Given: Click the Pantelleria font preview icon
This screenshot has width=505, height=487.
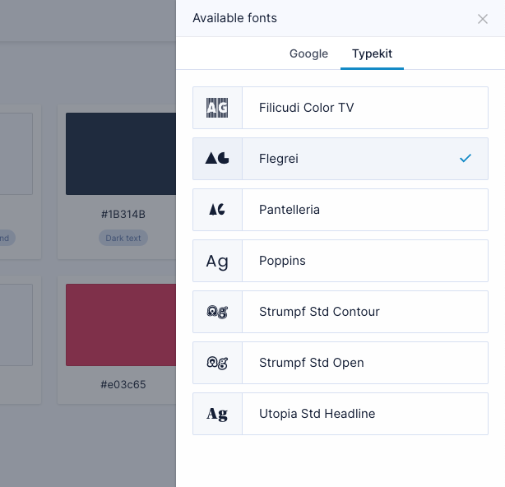Looking at the screenshot, I should pyautogui.click(x=217, y=210).
